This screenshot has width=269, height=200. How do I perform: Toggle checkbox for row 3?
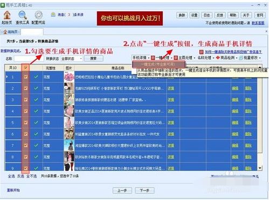pos(26,99)
